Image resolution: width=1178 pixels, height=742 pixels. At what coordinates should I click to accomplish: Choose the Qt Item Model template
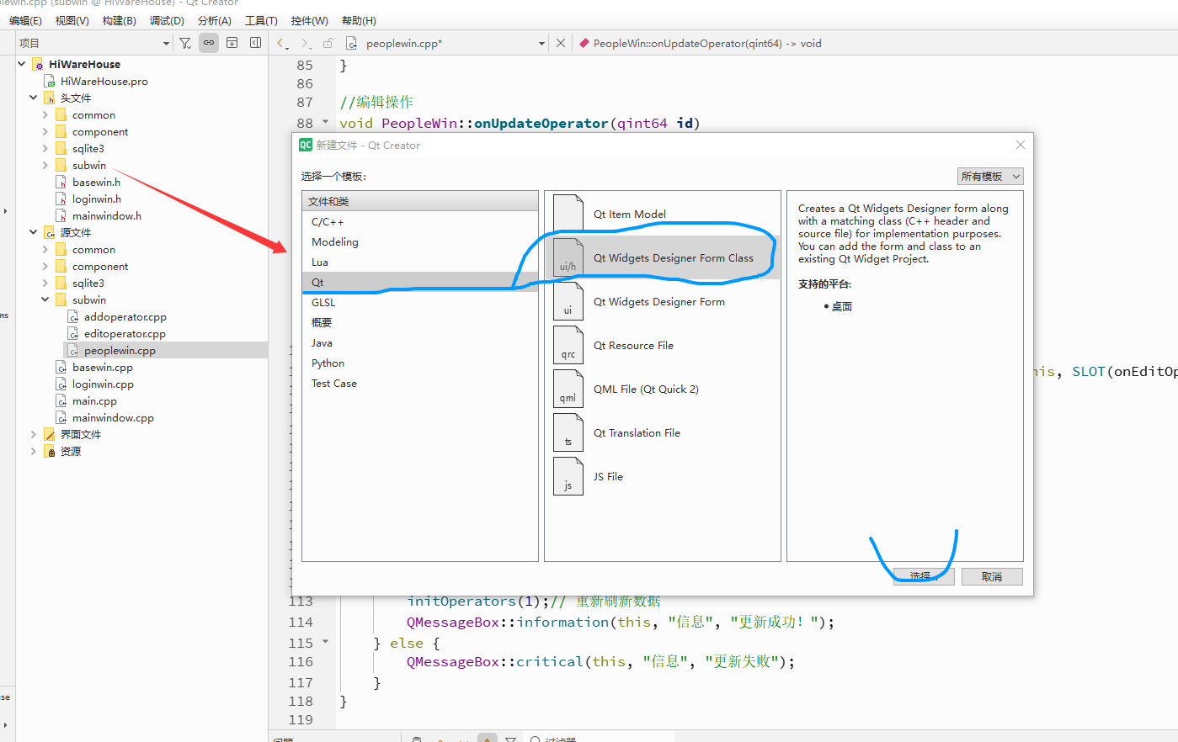click(662, 214)
